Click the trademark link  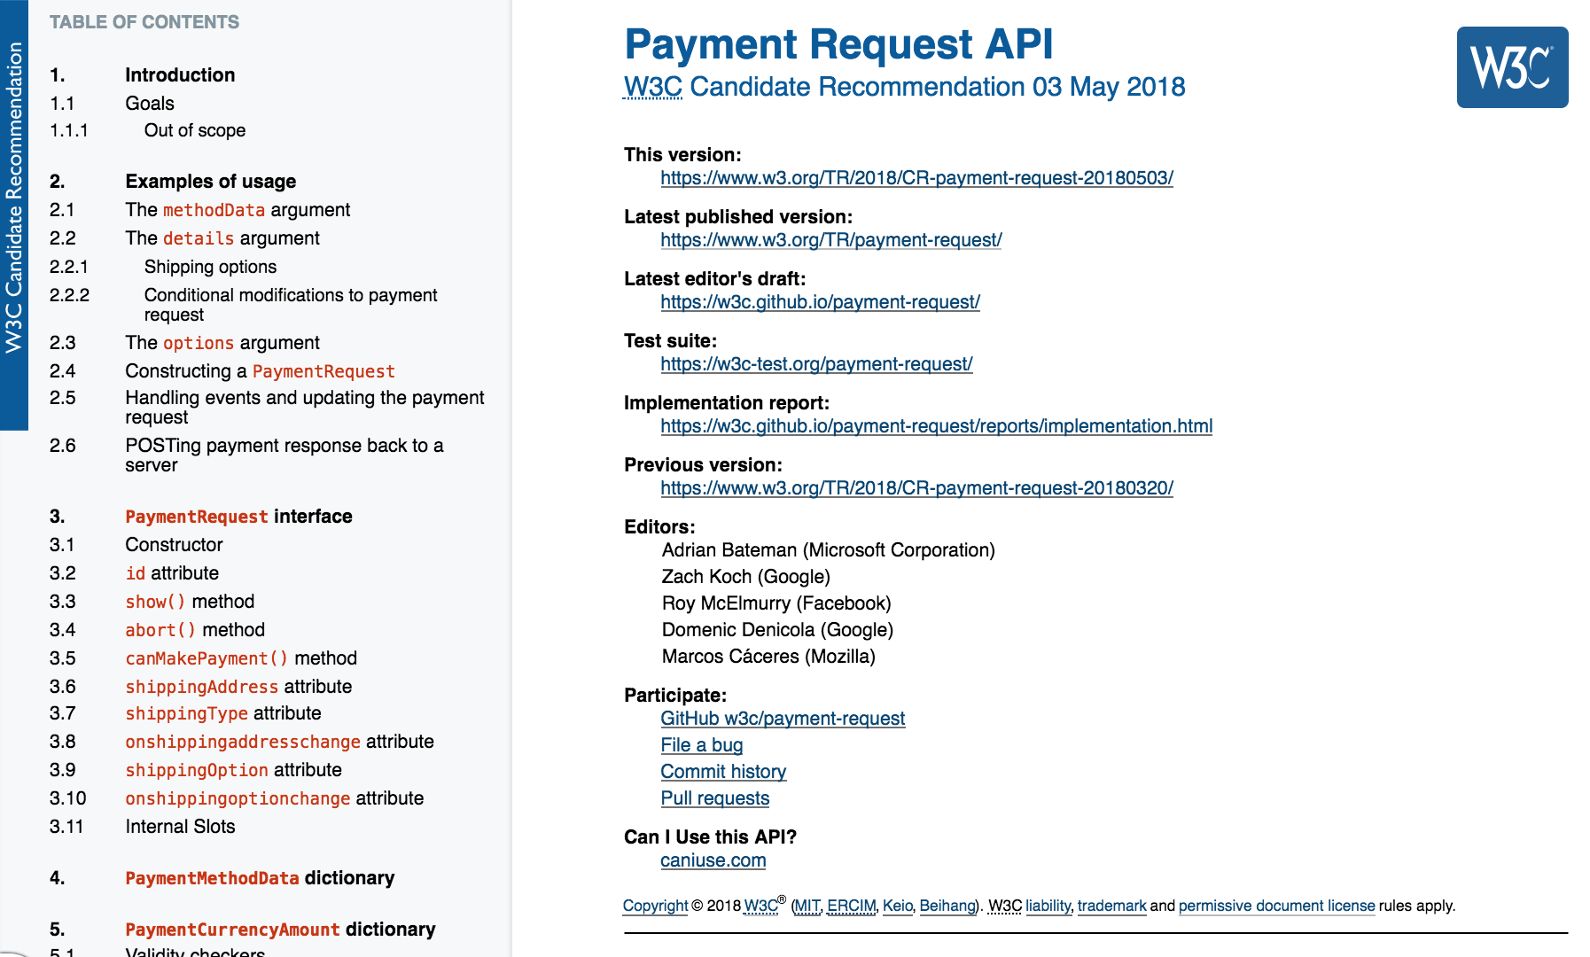pos(1111,906)
